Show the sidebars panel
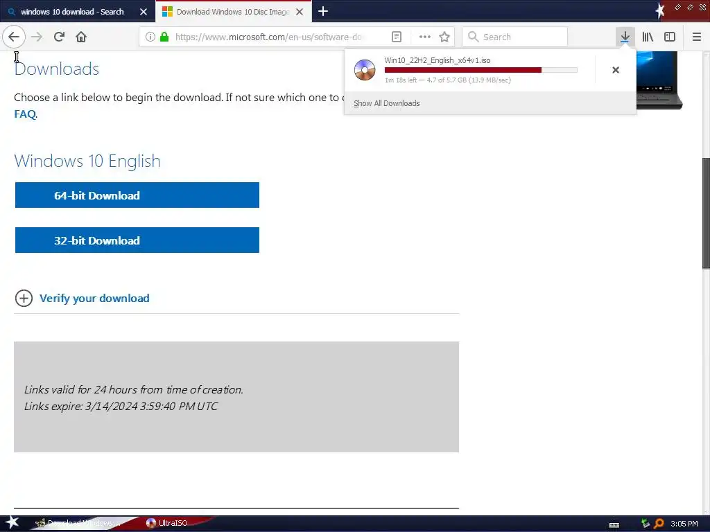Image resolution: width=710 pixels, height=532 pixels. coord(670,37)
